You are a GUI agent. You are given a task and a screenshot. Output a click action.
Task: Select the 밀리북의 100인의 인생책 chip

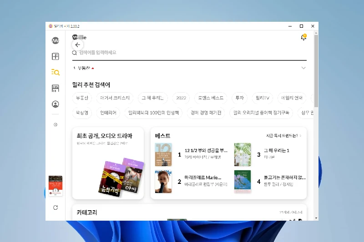click(x=153, y=113)
